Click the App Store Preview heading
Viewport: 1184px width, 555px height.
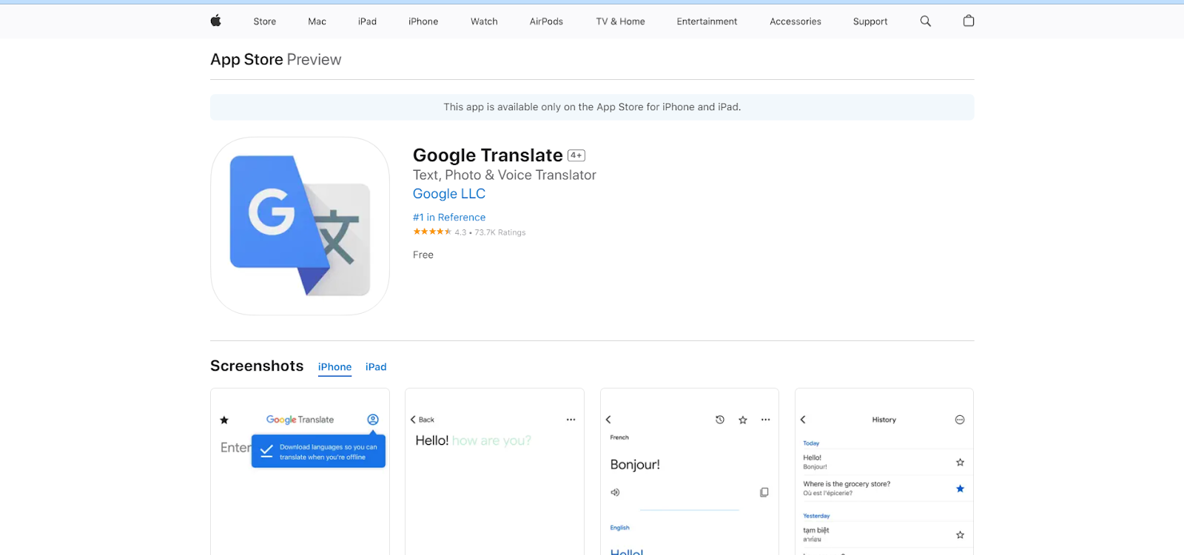(276, 59)
